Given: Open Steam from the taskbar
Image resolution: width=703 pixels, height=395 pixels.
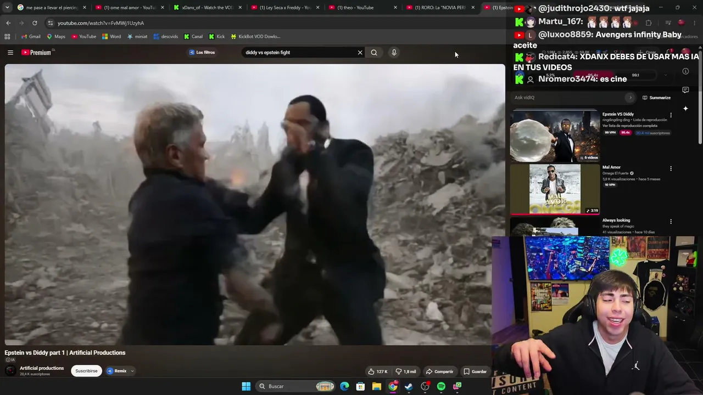Looking at the screenshot, I should point(409,386).
